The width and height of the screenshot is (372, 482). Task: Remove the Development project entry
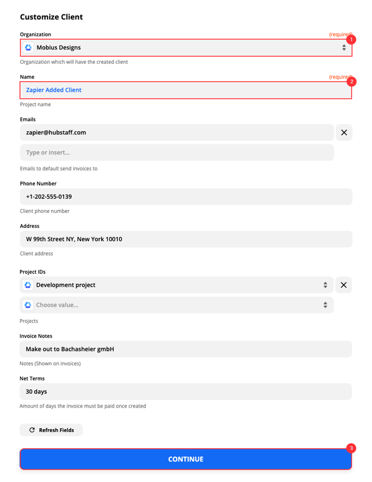344,285
